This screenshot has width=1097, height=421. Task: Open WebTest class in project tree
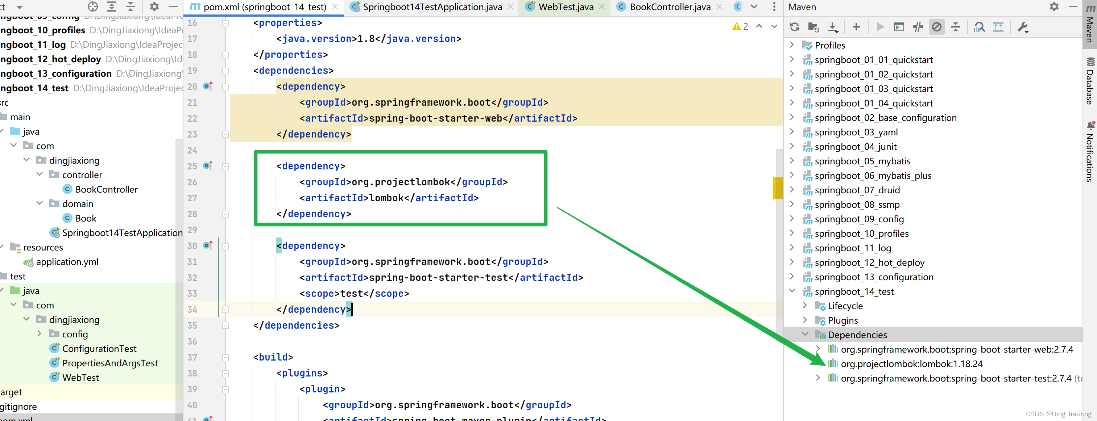pos(80,377)
